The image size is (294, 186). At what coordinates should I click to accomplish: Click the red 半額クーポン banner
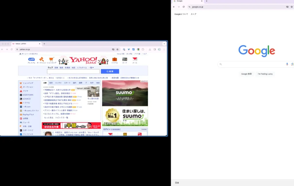pos(71,125)
